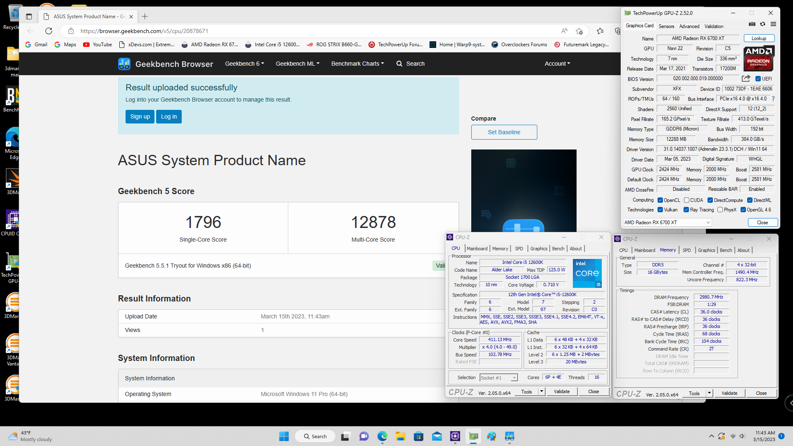
Task: Click the Set Baseline button
Action: tap(504, 132)
